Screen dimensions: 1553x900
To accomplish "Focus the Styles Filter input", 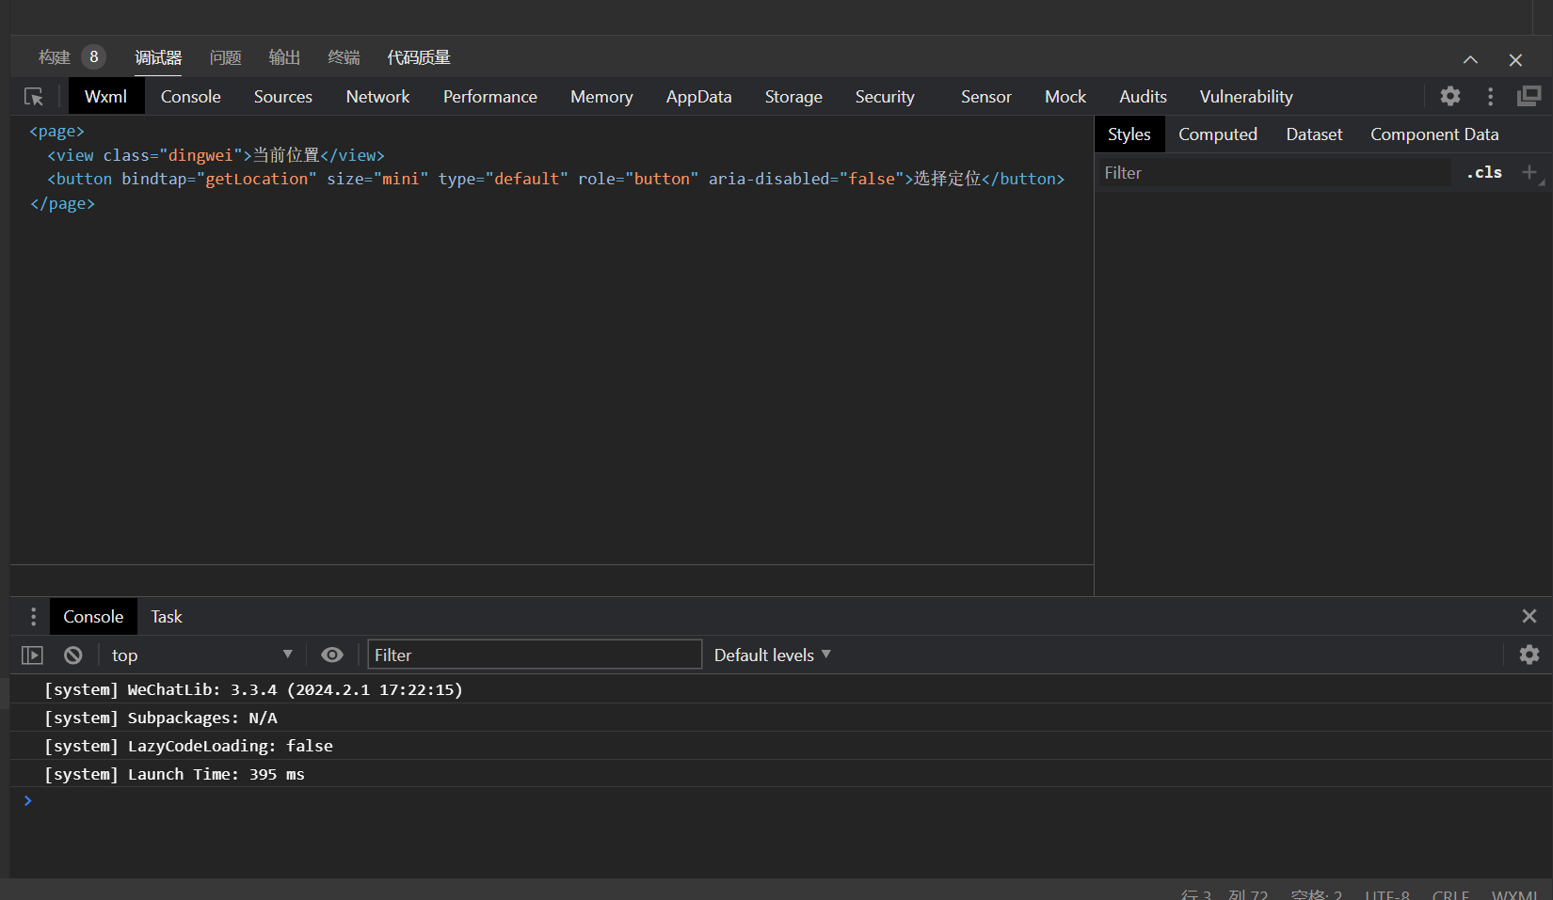I will (1276, 172).
